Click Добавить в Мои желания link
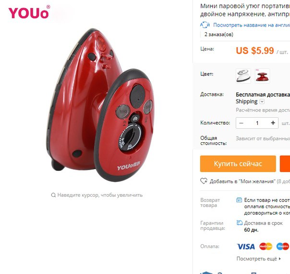 coord(242,181)
